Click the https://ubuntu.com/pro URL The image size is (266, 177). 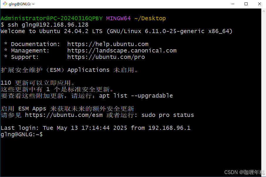pos(106,57)
